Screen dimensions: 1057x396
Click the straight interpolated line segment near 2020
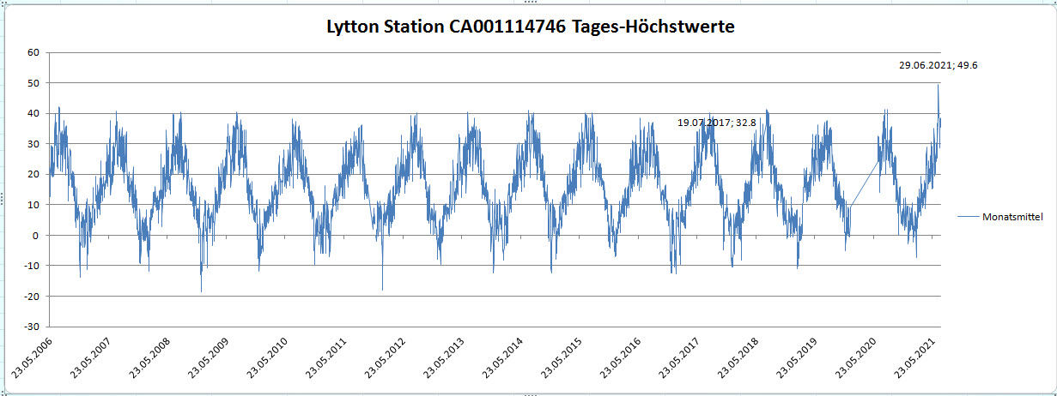866,182
